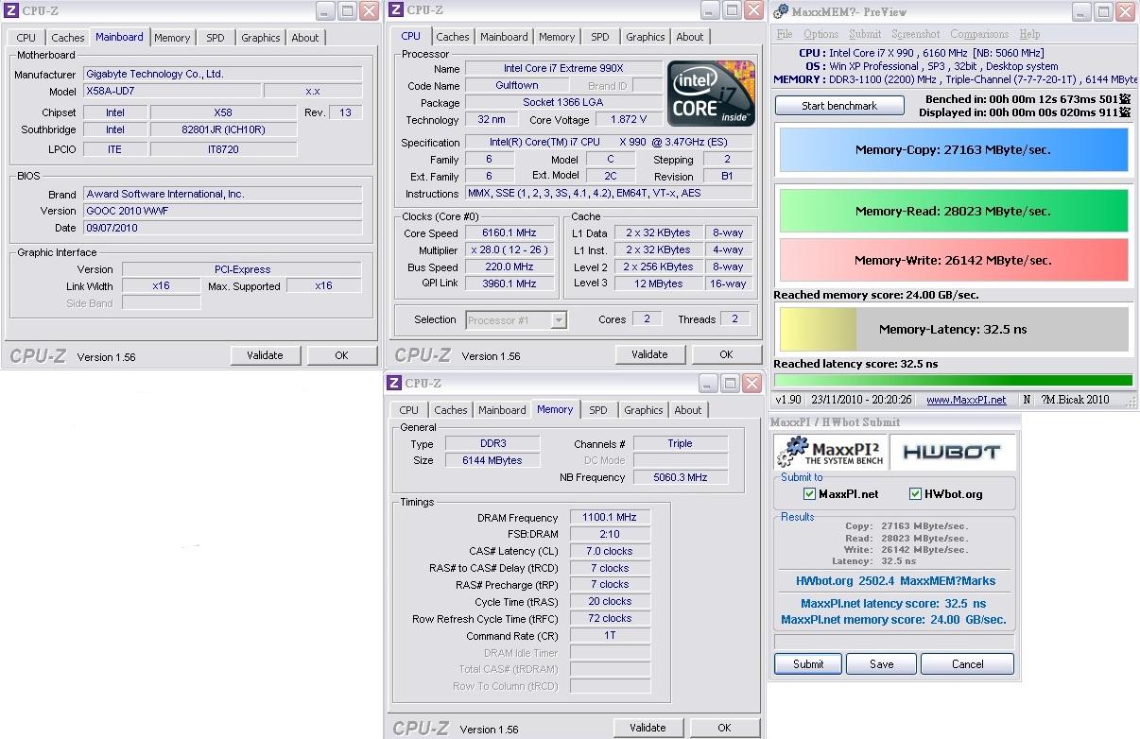Close the MaxxMEM PreView window
The height and width of the screenshot is (739, 1140).
click(1125, 12)
